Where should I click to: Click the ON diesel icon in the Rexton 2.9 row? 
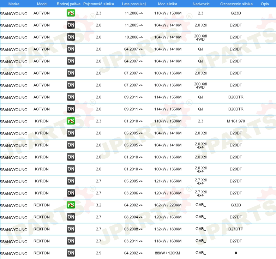(x=71, y=253)
